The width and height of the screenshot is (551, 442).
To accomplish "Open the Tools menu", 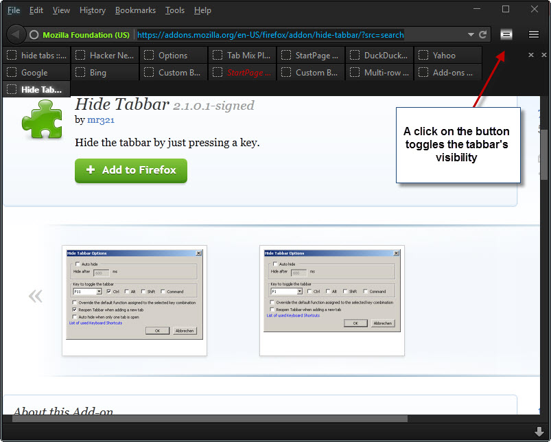I will tap(175, 10).
